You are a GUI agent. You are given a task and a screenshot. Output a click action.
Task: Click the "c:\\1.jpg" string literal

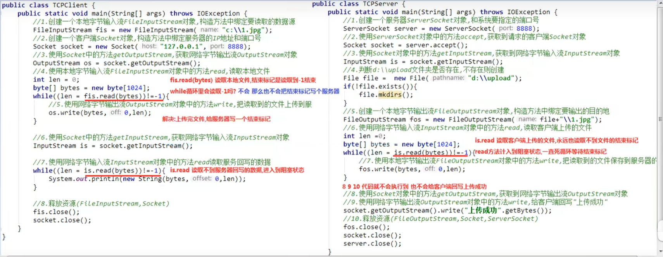click(243, 30)
